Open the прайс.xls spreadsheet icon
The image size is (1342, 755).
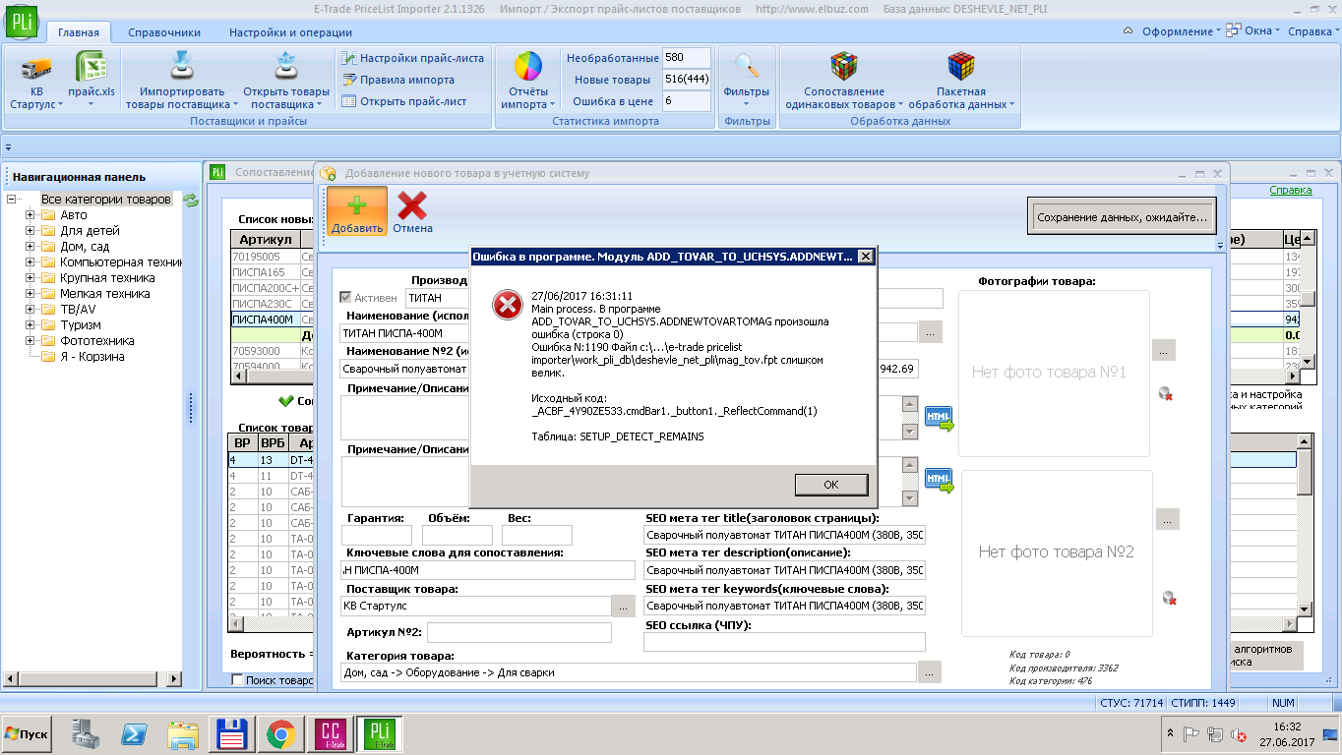click(91, 68)
